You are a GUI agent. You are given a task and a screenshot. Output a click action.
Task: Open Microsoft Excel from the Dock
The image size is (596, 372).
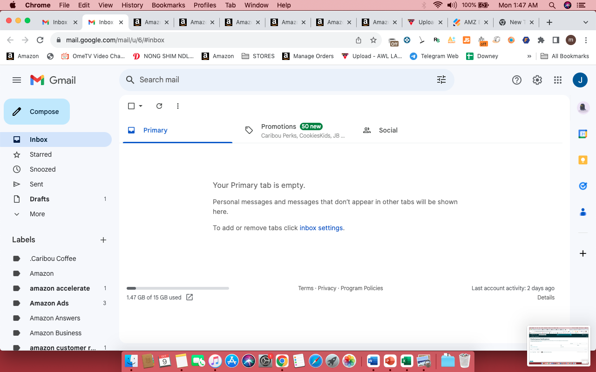[x=406, y=361]
